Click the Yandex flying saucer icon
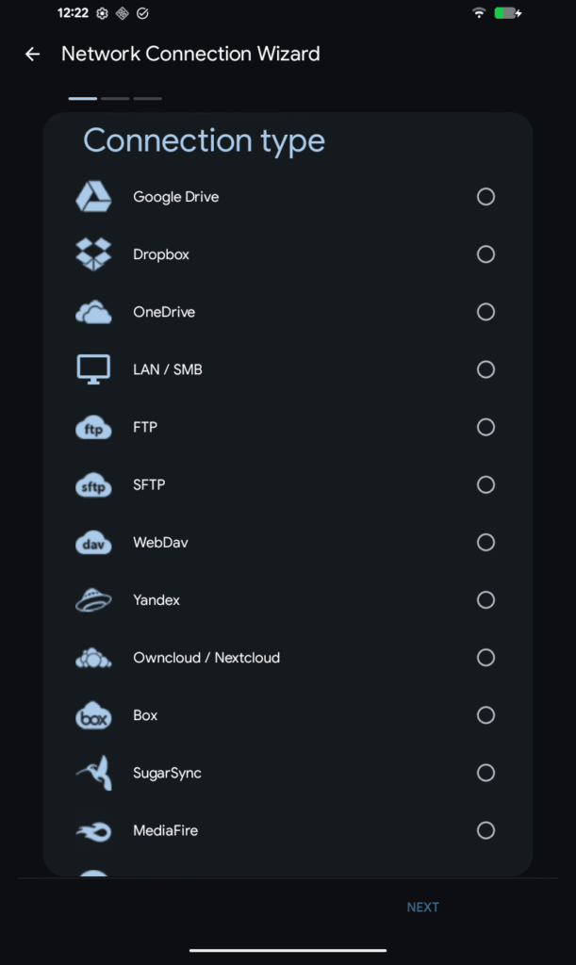Screen dimensions: 576x965 pyautogui.click(x=93, y=599)
